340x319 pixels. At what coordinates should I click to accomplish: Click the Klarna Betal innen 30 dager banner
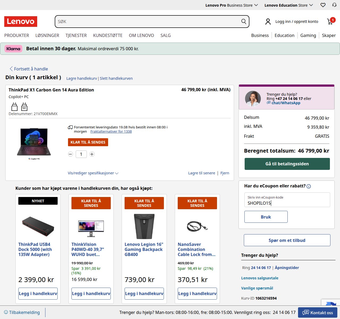point(170,49)
